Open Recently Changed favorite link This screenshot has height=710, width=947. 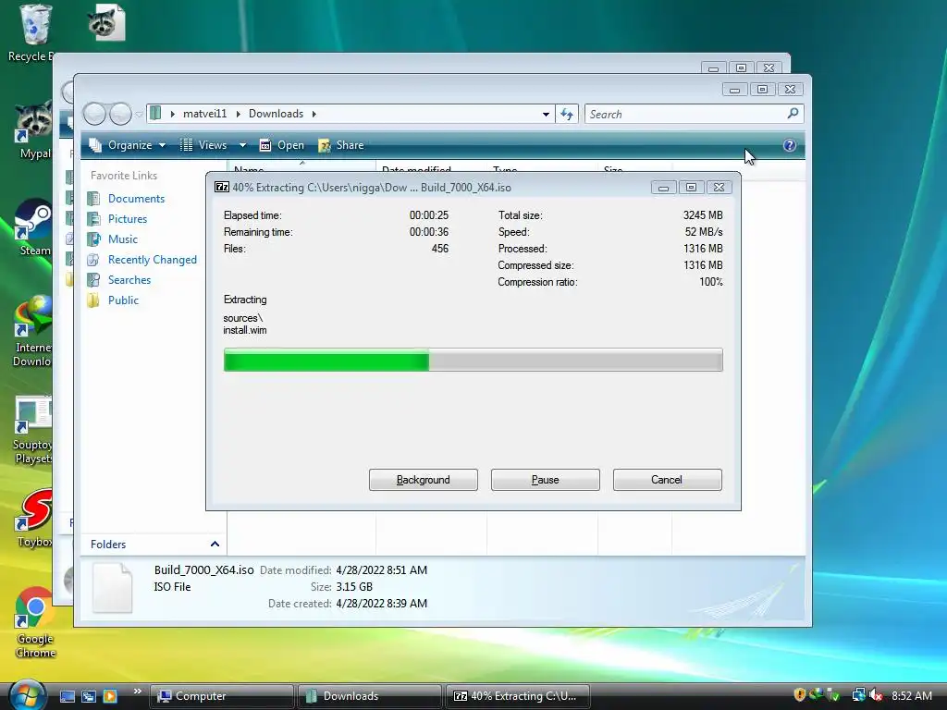click(x=153, y=260)
